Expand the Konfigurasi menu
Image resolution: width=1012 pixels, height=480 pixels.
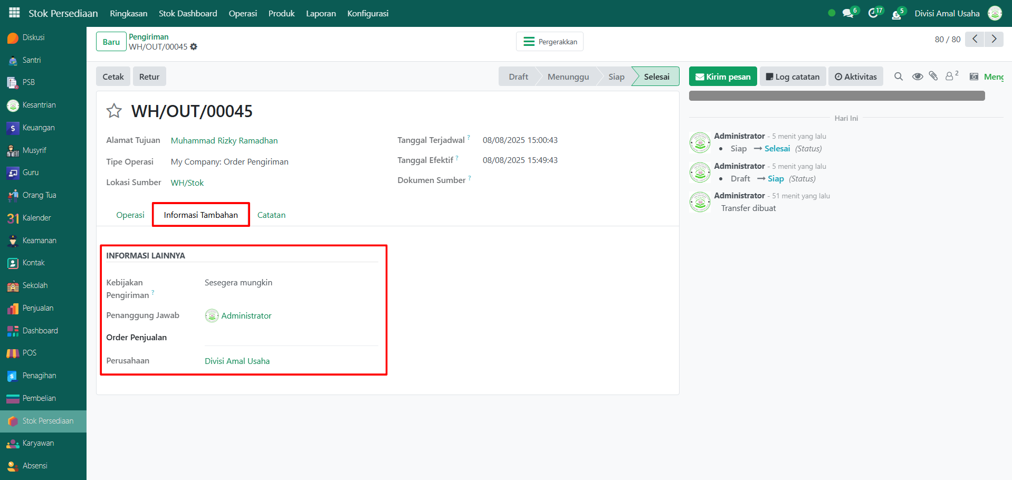pyautogui.click(x=367, y=13)
